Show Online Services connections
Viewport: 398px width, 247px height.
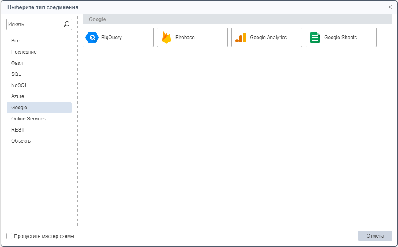click(28, 119)
